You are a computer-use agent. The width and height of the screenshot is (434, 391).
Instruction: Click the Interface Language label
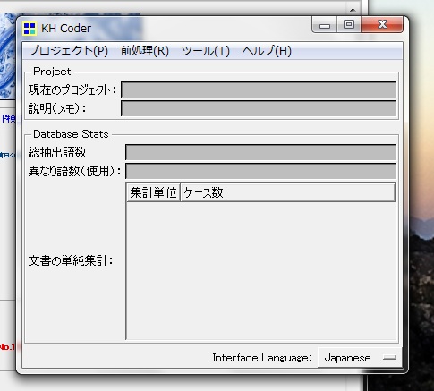click(x=261, y=358)
